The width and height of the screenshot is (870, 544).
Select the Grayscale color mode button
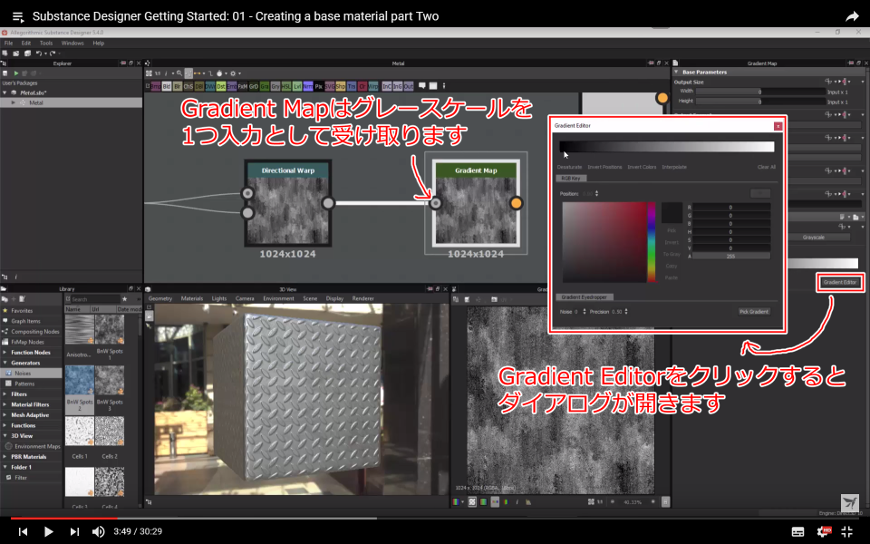pyautogui.click(x=813, y=237)
